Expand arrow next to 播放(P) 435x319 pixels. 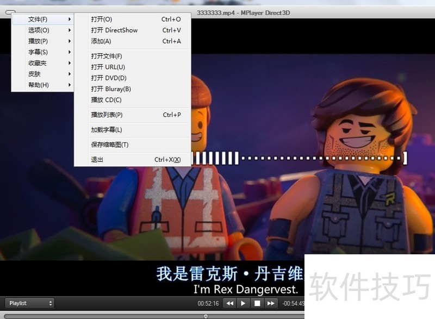[70, 41]
